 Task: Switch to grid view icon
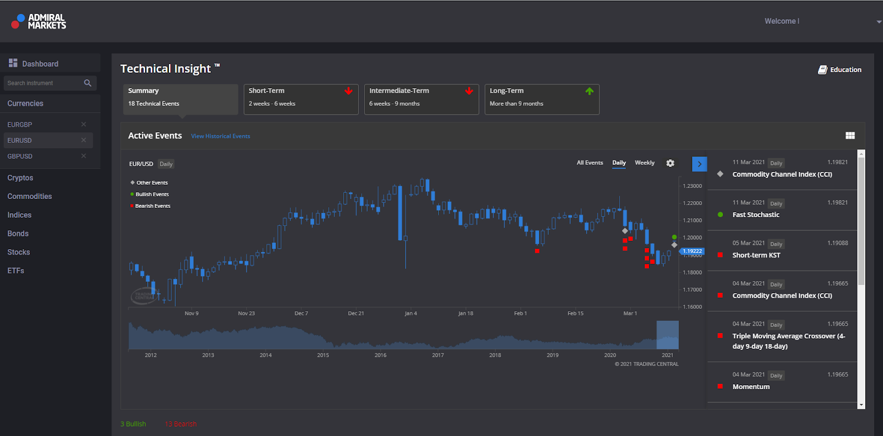point(850,136)
